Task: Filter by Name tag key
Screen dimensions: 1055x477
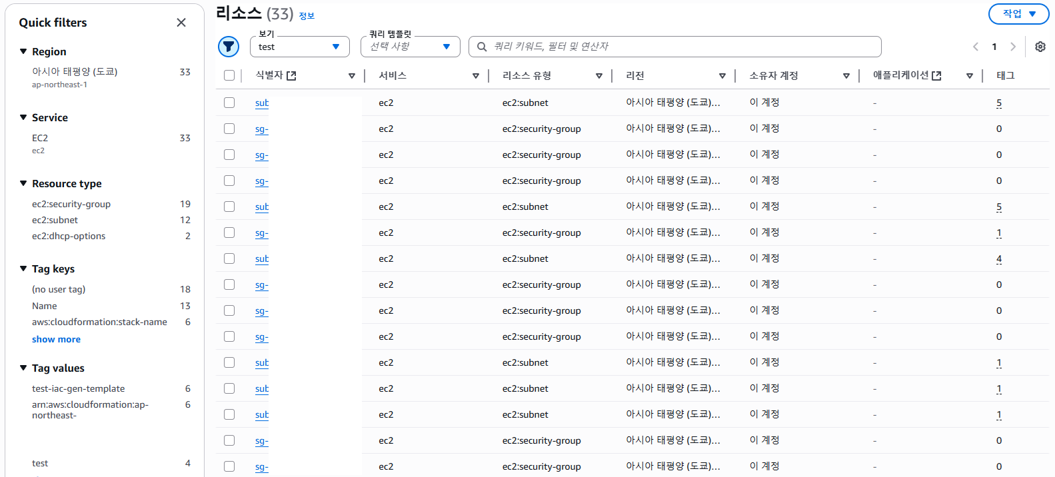Action: 45,306
